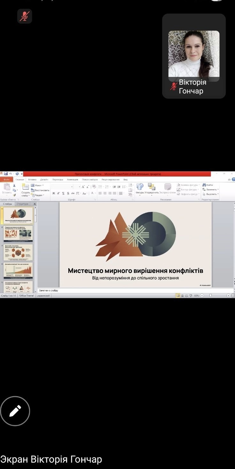Toggle bold Ж formatting

(54, 193)
